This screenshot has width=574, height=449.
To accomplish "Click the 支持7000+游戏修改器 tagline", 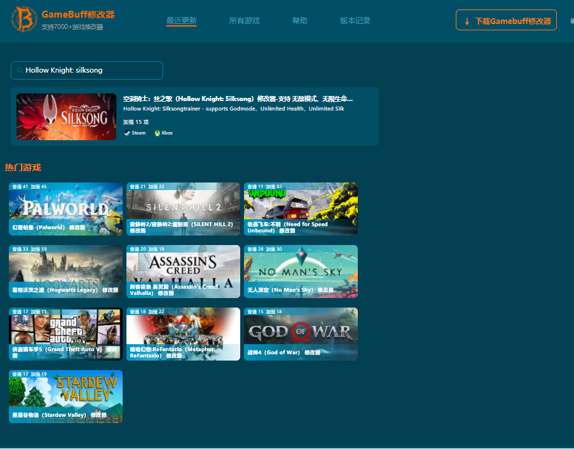I will point(72,27).
